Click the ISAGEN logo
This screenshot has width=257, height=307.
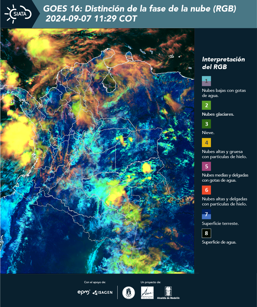coord(102,292)
